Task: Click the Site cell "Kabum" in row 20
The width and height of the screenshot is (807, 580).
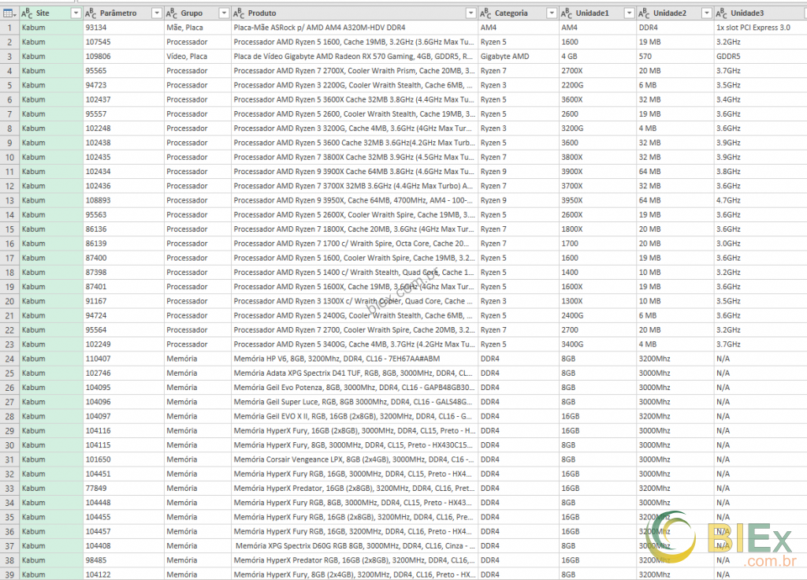Action: click(51, 301)
